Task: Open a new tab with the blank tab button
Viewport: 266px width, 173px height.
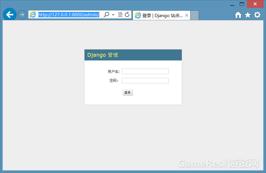Action: point(195,15)
